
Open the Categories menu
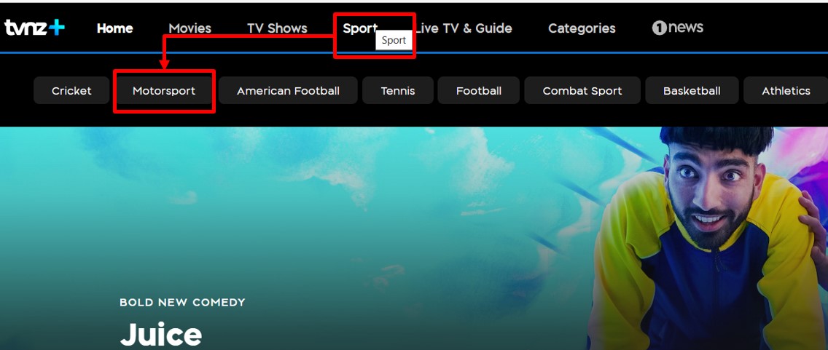click(582, 28)
